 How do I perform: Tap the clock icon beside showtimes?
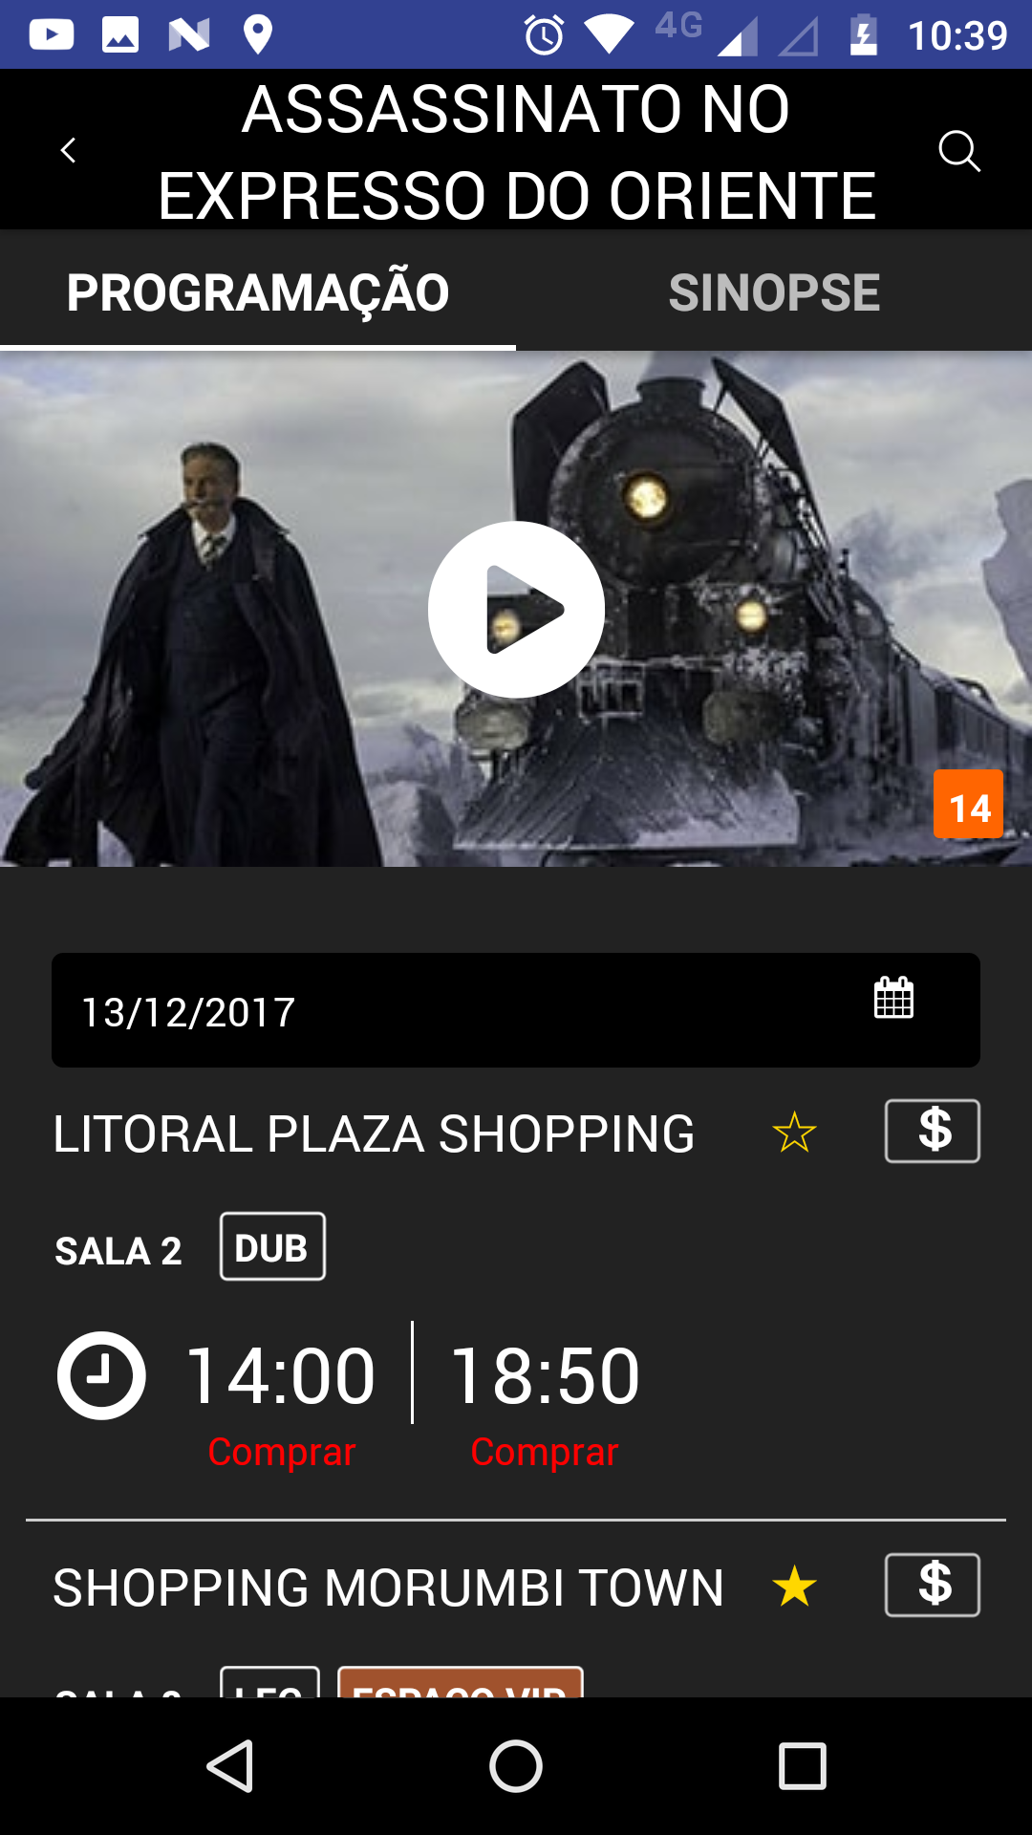pyautogui.click(x=101, y=1375)
